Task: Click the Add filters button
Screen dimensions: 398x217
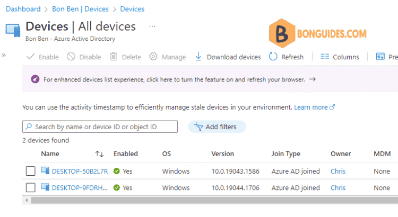Action: pos(217,126)
